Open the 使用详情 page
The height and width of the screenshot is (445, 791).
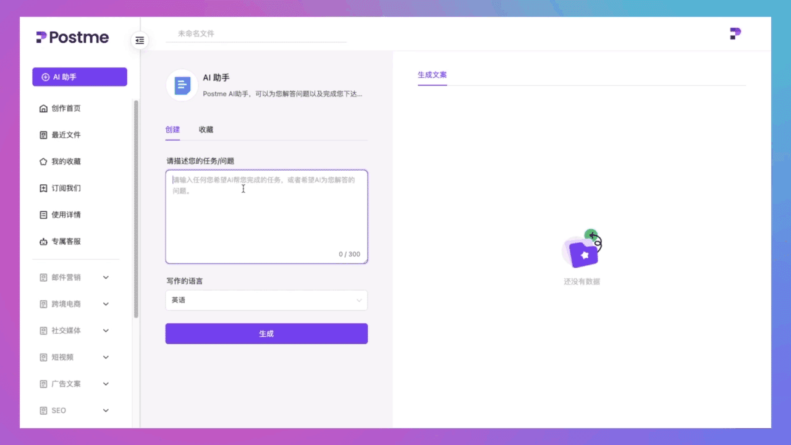coord(64,214)
